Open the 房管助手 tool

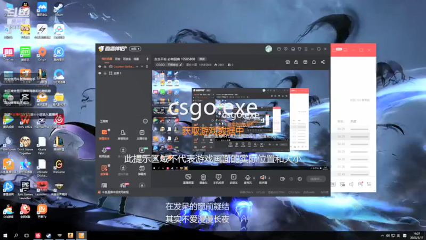pos(123,134)
